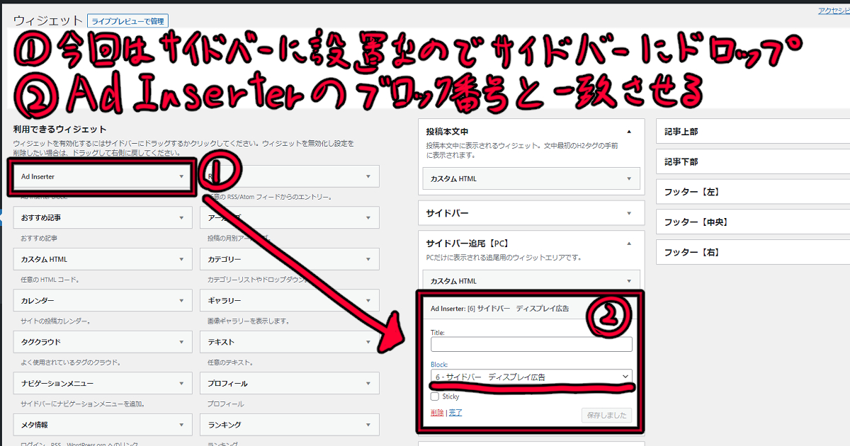Click 完了 to finish widget editing
Viewport: 850px width, 446px height.
(x=455, y=411)
